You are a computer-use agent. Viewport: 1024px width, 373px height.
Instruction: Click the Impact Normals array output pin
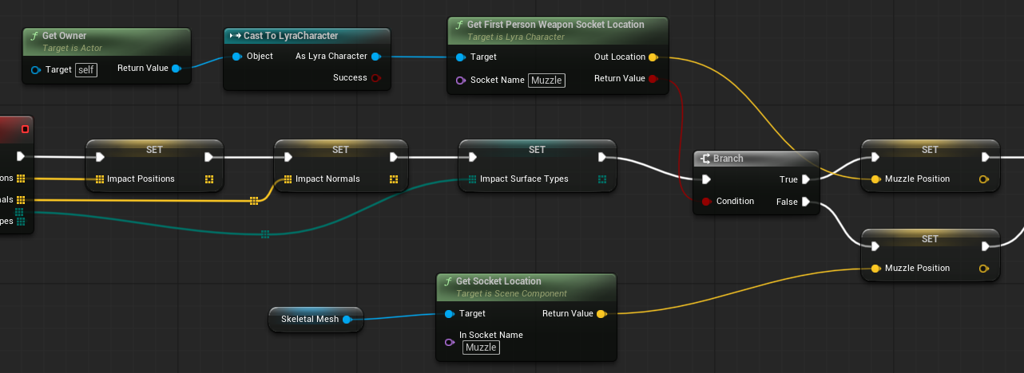(394, 179)
